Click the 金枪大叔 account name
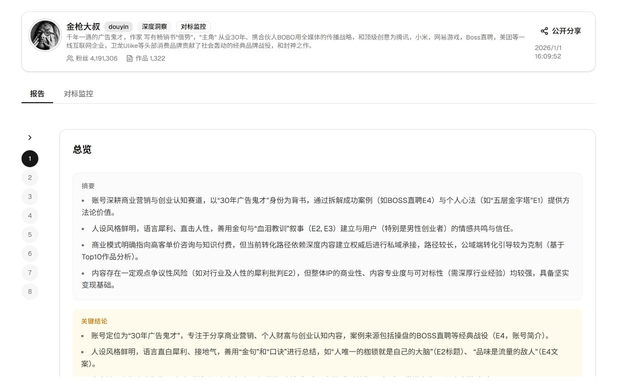625x383 pixels. (x=83, y=27)
